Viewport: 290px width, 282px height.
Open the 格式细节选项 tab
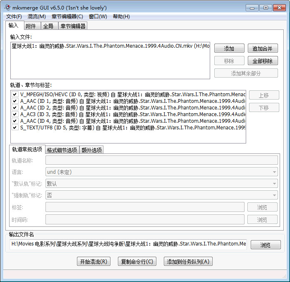pos(62,150)
